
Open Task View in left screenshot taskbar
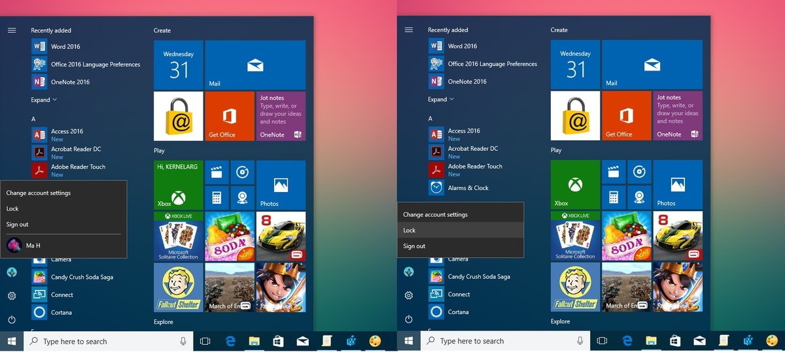[205, 341]
